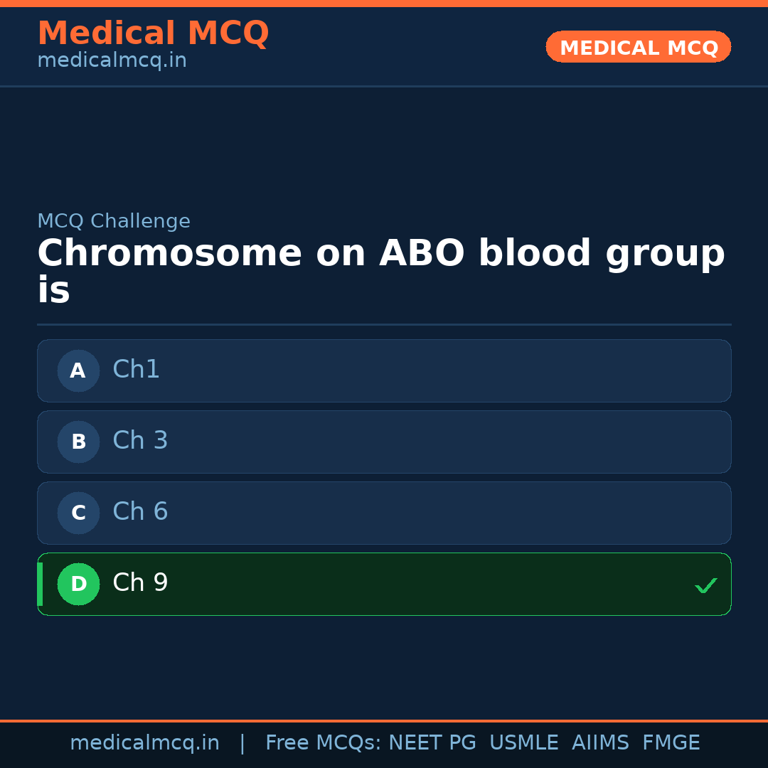
Task: Open the NEET PG section in footer
Action: [x=432, y=742]
